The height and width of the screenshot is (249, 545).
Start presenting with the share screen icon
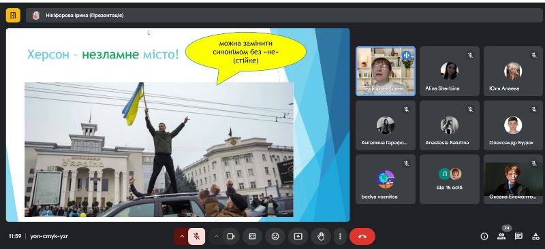click(x=298, y=237)
